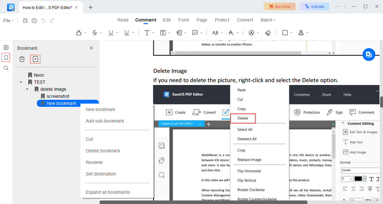
Task: Close the Bookmark panel
Action: click(91, 48)
